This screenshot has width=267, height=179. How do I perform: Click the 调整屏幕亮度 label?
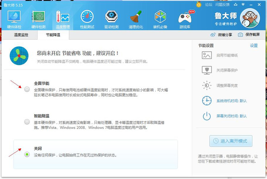(227, 86)
